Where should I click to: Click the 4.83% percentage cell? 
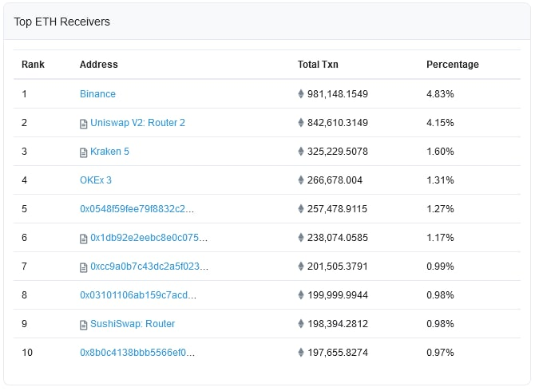pyautogui.click(x=440, y=94)
